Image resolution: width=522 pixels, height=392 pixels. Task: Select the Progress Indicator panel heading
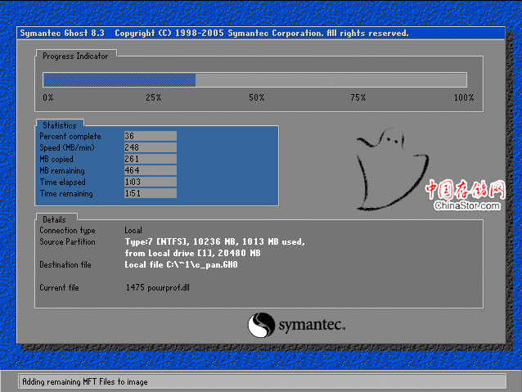75,56
